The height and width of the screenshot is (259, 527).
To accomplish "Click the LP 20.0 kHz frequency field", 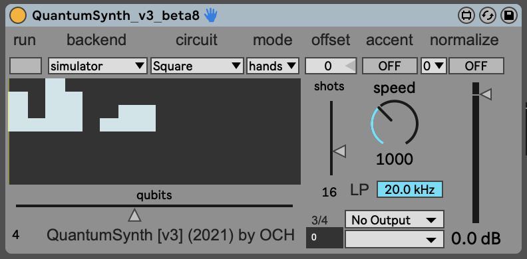I will click(x=409, y=189).
